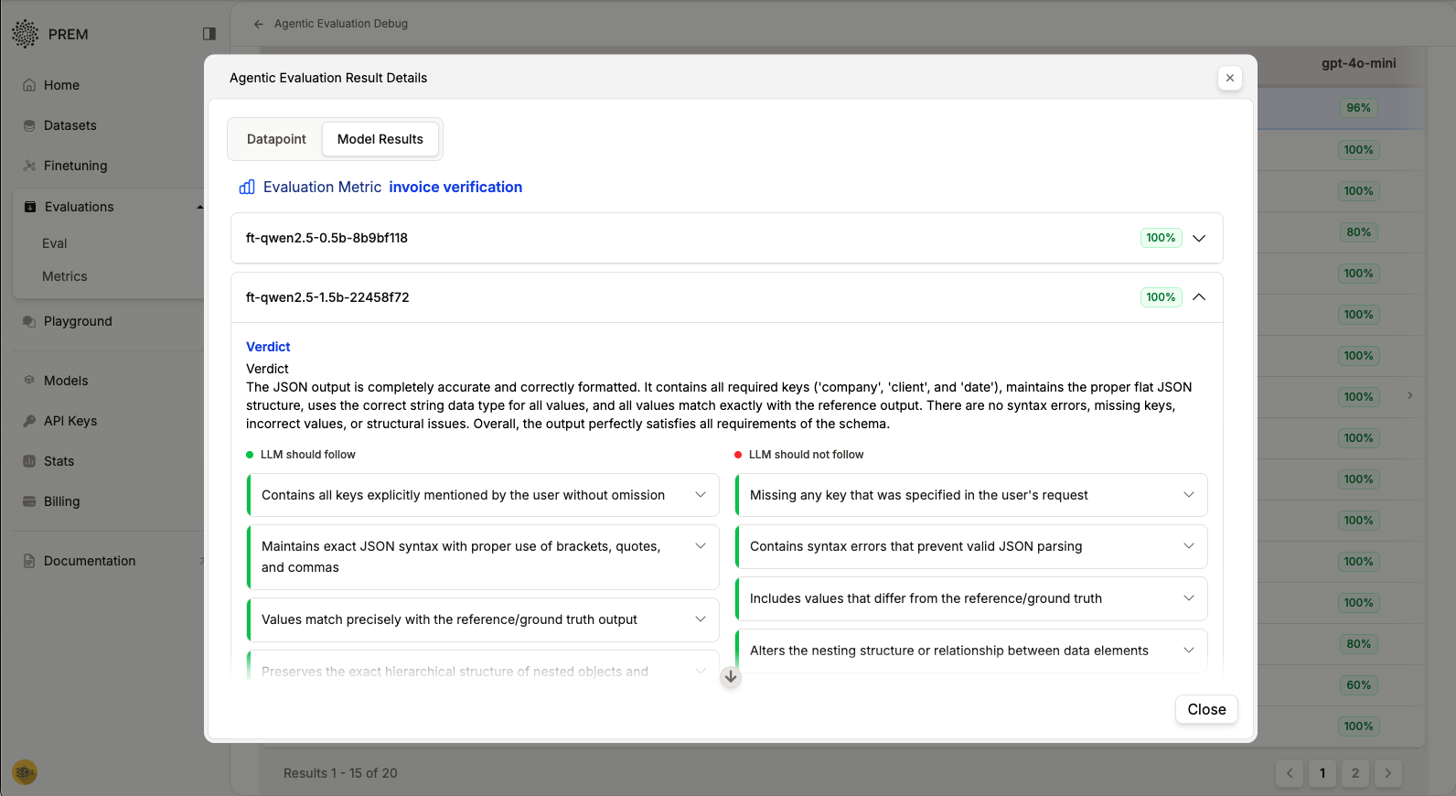Click the gpt-4o-mini column header
Image resolution: width=1456 pixels, height=796 pixels.
1358,63
